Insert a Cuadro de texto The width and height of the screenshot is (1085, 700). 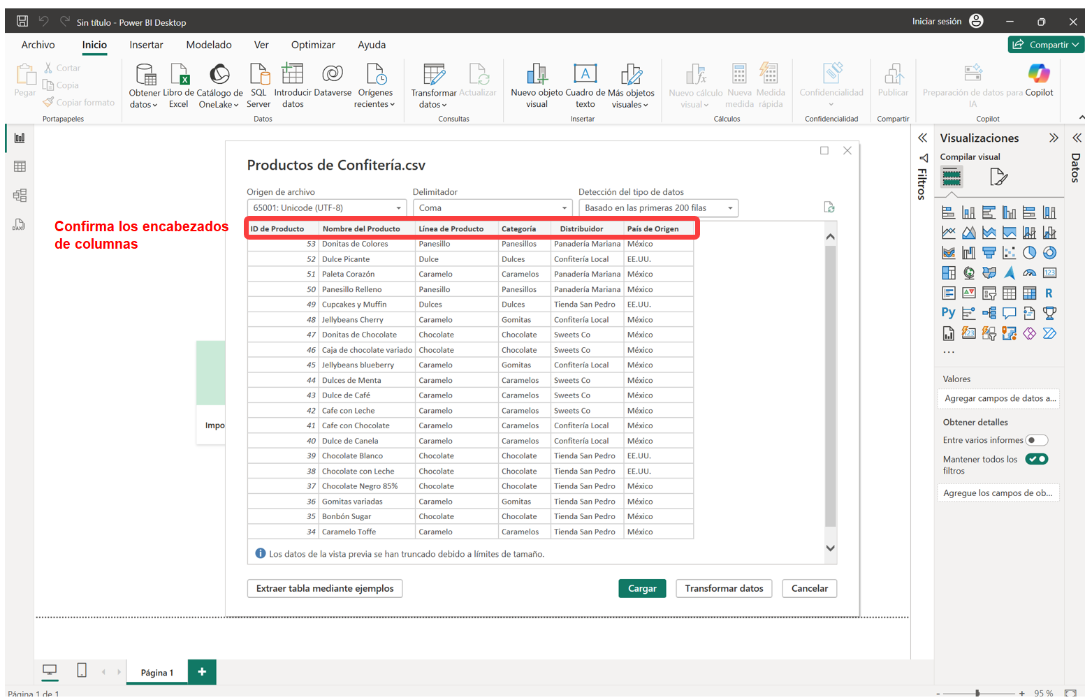(x=585, y=86)
